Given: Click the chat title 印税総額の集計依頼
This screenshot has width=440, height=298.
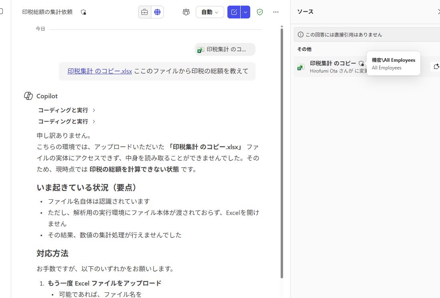Looking at the screenshot, I should pyautogui.click(x=47, y=12).
